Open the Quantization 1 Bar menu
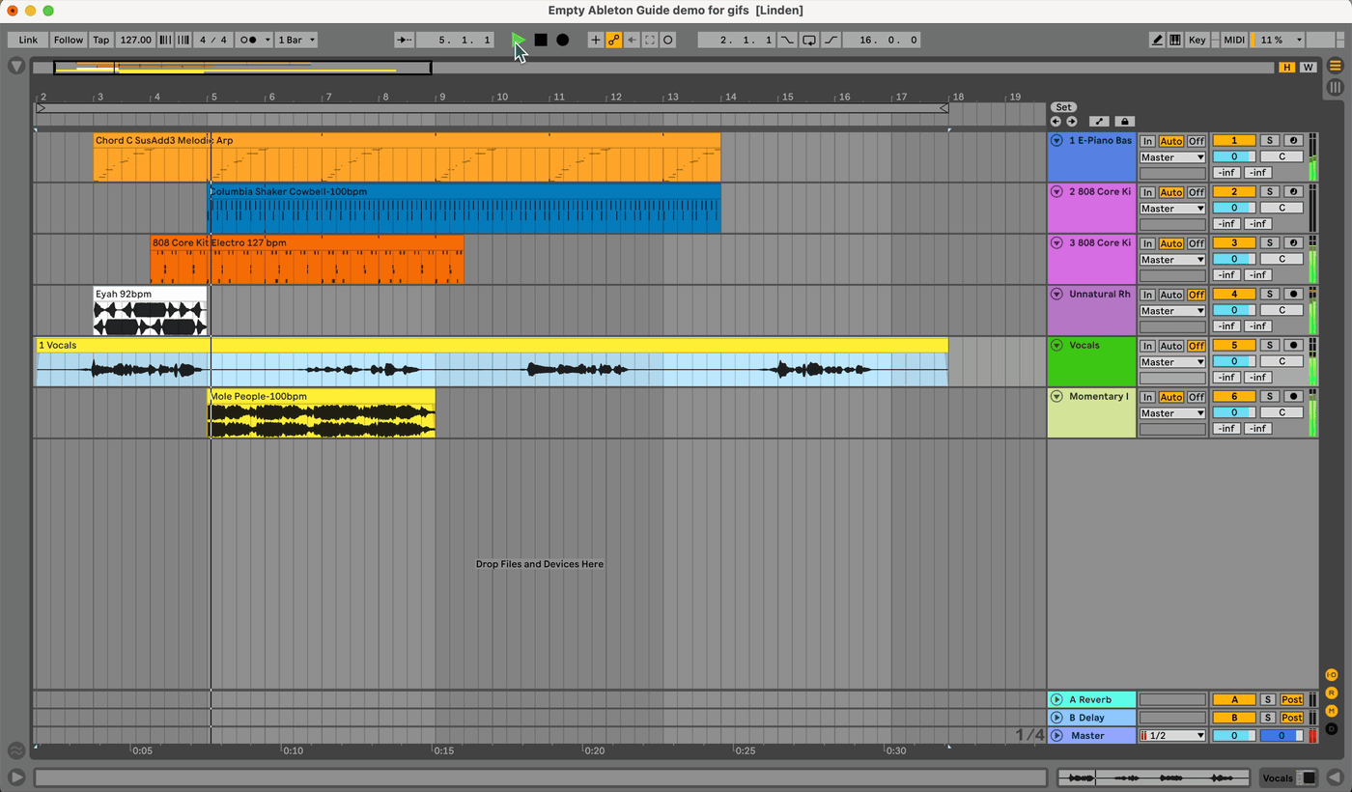Image resolution: width=1352 pixels, height=792 pixels. pos(296,40)
